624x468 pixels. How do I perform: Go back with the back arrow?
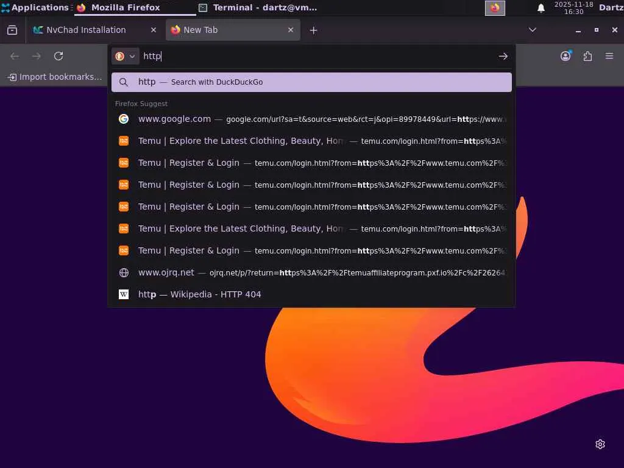[x=15, y=56]
